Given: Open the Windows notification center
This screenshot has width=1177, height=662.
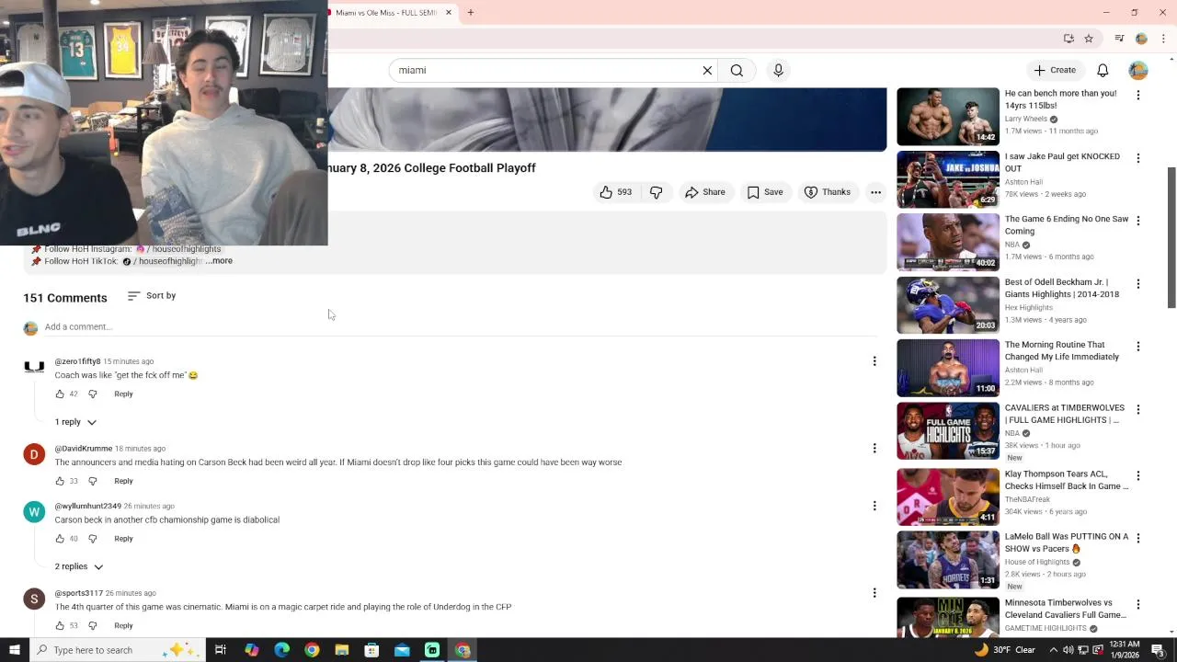Looking at the screenshot, I should (x=1159, y=650).
